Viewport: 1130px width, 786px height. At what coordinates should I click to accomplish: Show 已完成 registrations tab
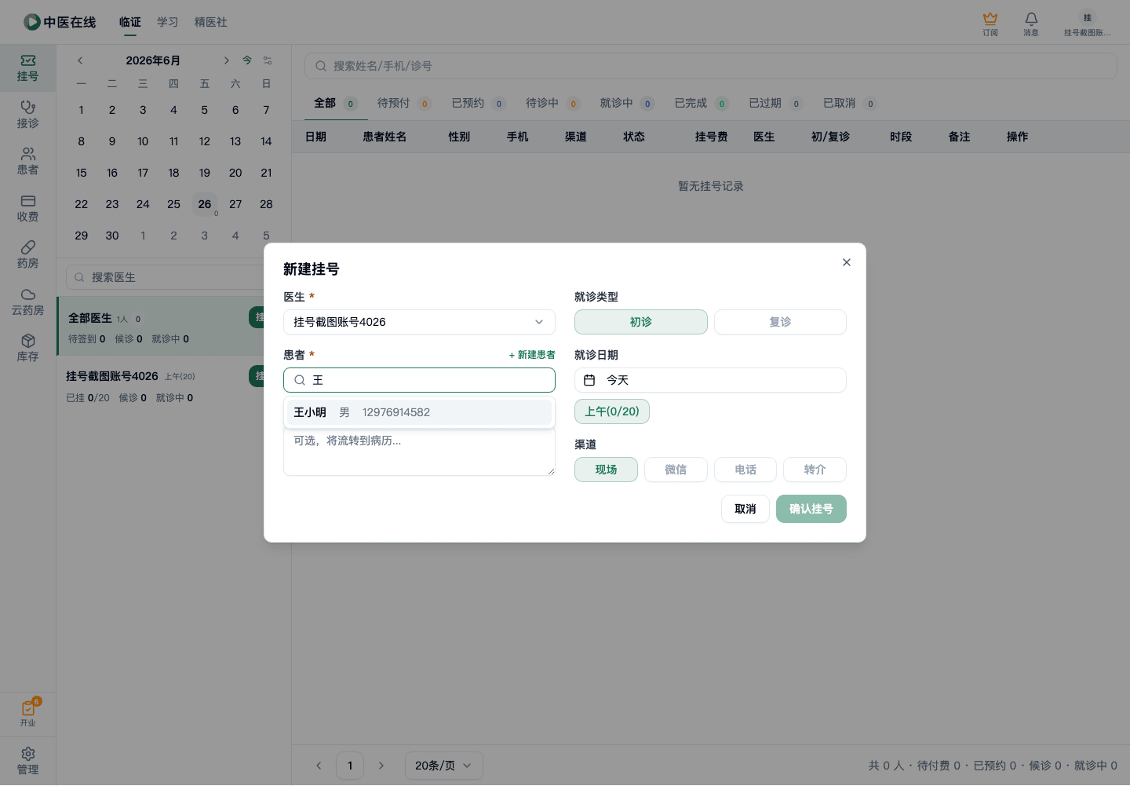[702, 103]
